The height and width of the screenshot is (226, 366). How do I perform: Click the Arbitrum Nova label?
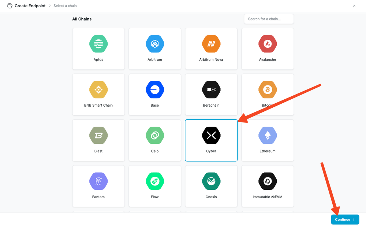pyautogui.click(x=211, y=60)
